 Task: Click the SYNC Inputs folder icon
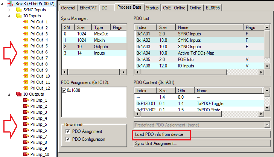[19, 10]
